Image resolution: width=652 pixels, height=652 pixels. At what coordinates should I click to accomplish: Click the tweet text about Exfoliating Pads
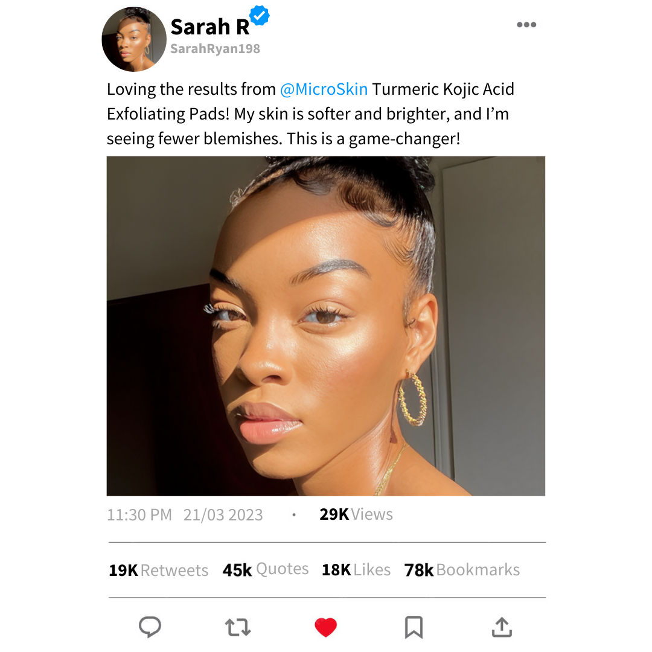coord(311,114)
